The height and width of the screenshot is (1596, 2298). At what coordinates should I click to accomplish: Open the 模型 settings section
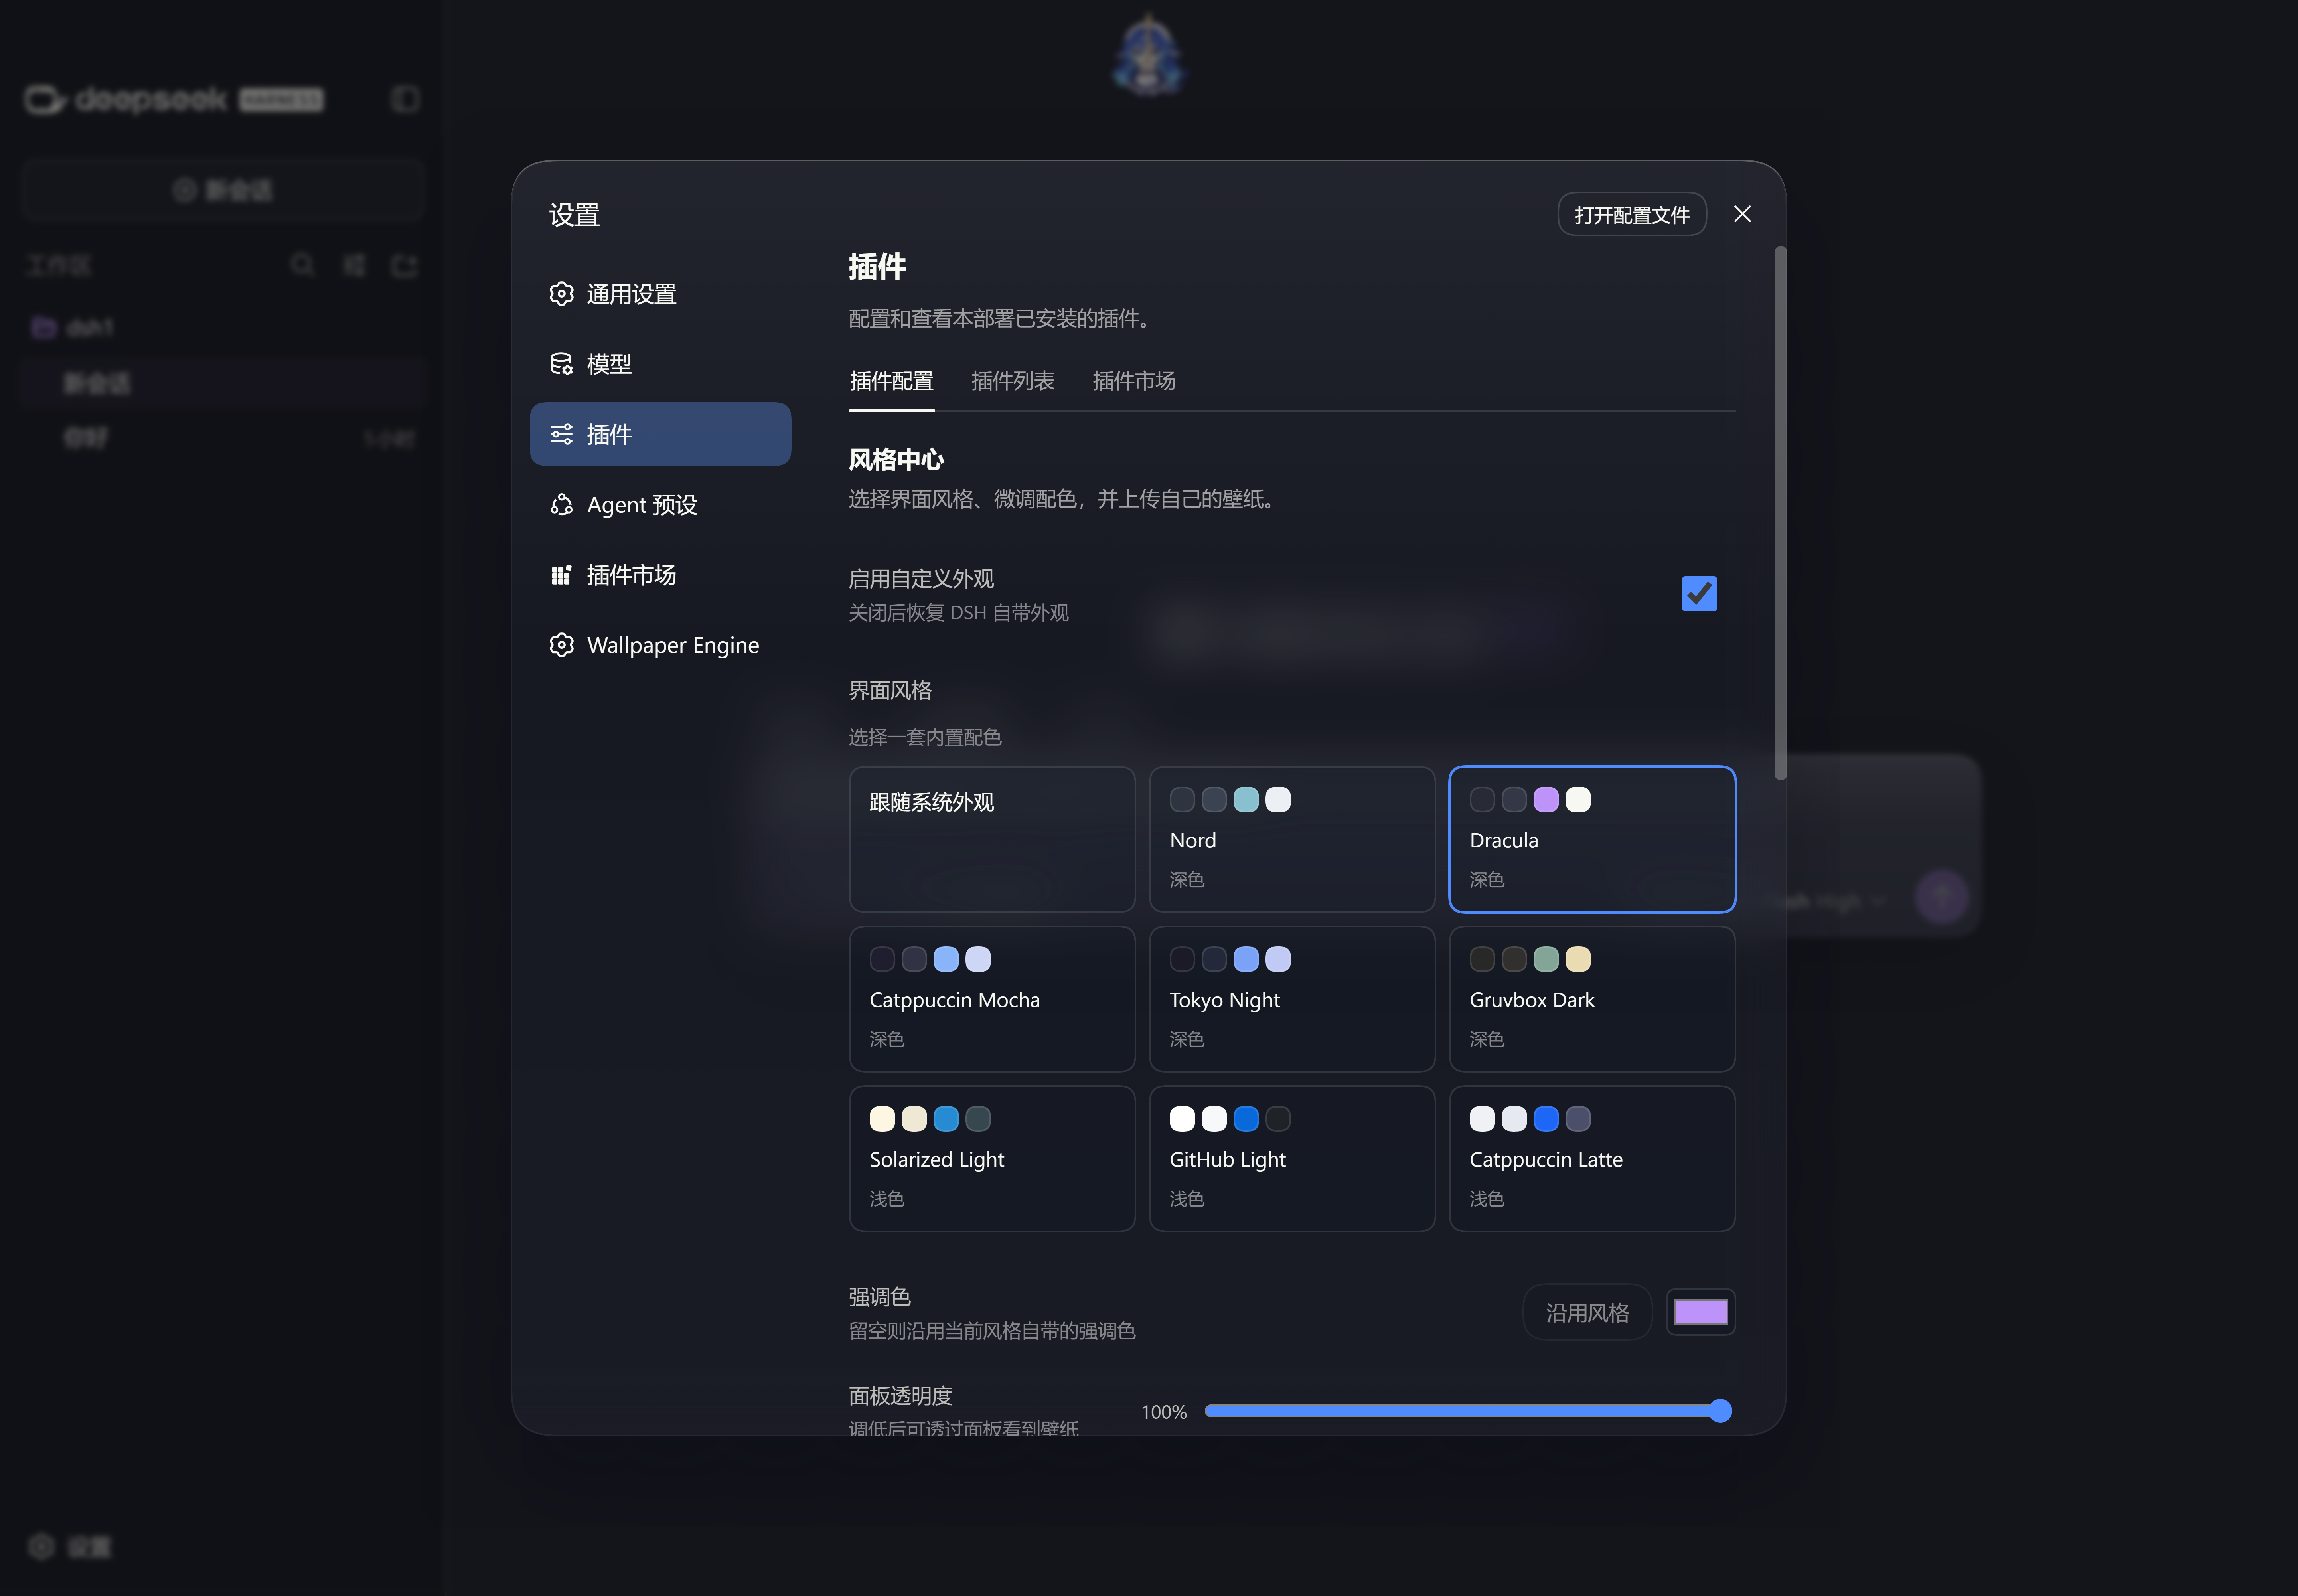pos(660,364)
